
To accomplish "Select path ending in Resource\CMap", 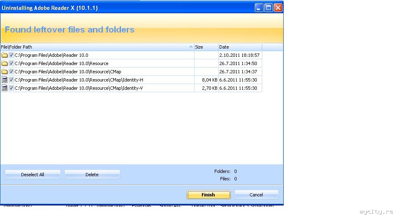I will point(68,72).
